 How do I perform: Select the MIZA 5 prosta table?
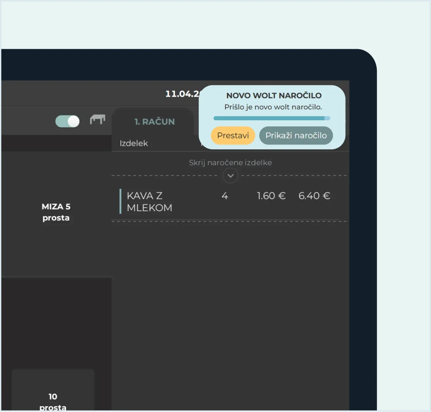[56, 212]
